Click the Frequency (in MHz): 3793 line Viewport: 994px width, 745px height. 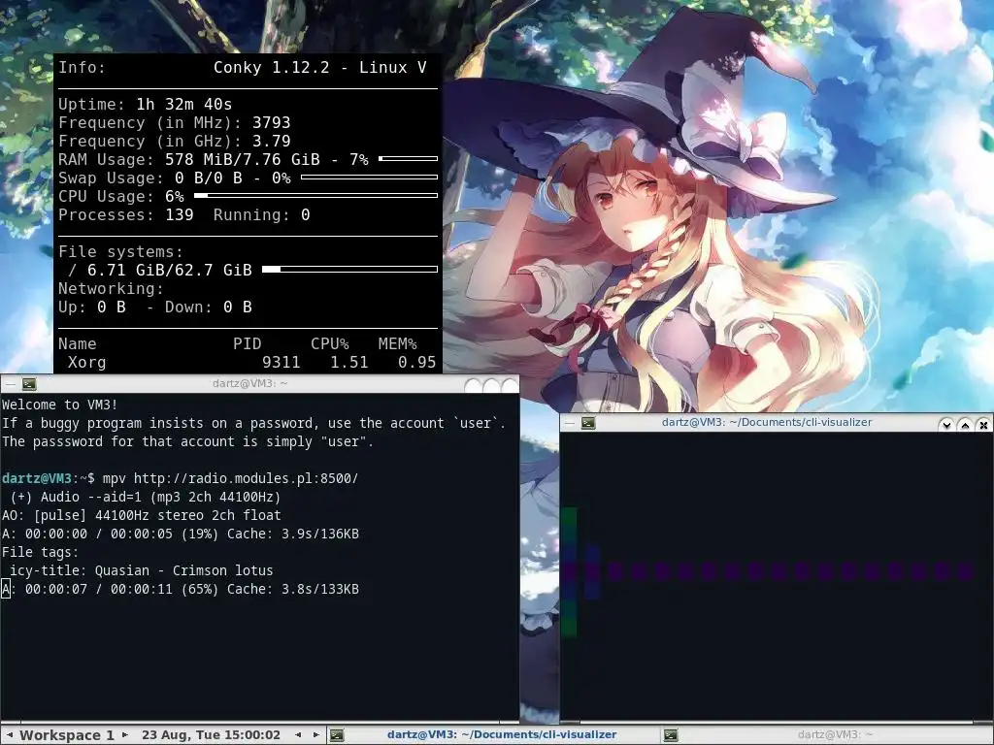(175, 123)
